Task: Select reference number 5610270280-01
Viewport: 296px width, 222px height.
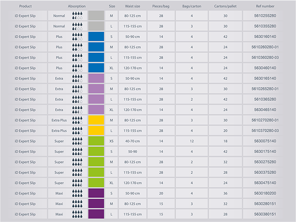Action: click(x=265, y=120)
